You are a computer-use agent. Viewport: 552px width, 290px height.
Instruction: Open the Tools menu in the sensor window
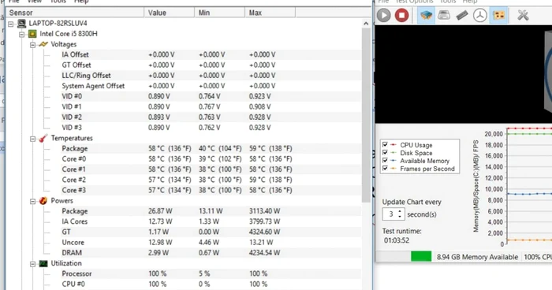pos(58,2)
